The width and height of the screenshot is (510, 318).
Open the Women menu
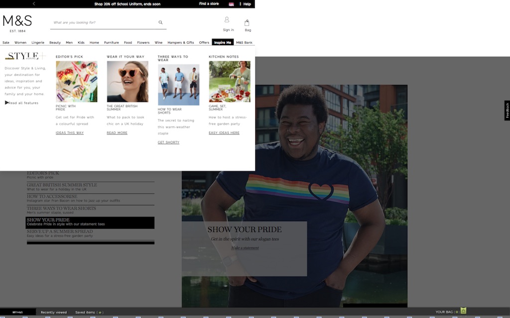click(x=20, y=43)
